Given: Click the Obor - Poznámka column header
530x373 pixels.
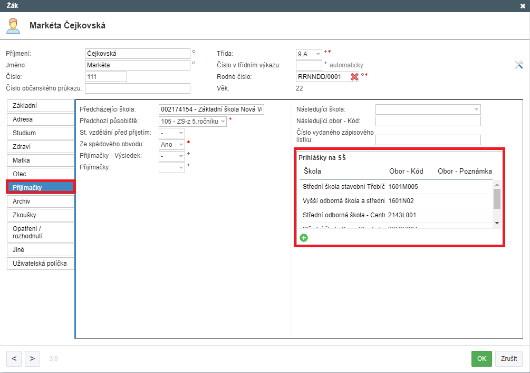Looking at the screenshot, I should (x=465, y=172).
